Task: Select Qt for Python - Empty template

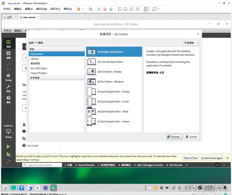Action: [x=114, y=72]
